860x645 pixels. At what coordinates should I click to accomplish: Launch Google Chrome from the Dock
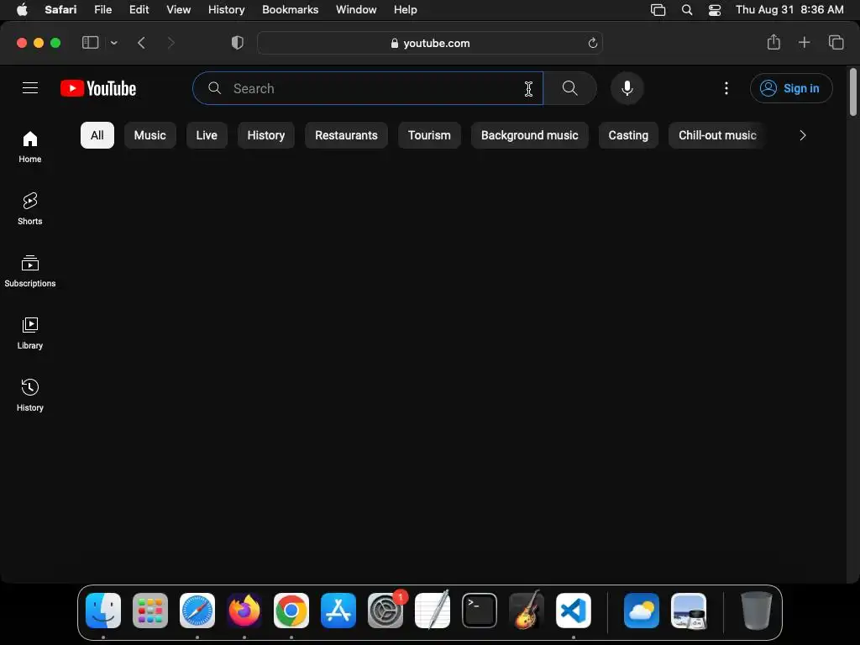point(291,610)
